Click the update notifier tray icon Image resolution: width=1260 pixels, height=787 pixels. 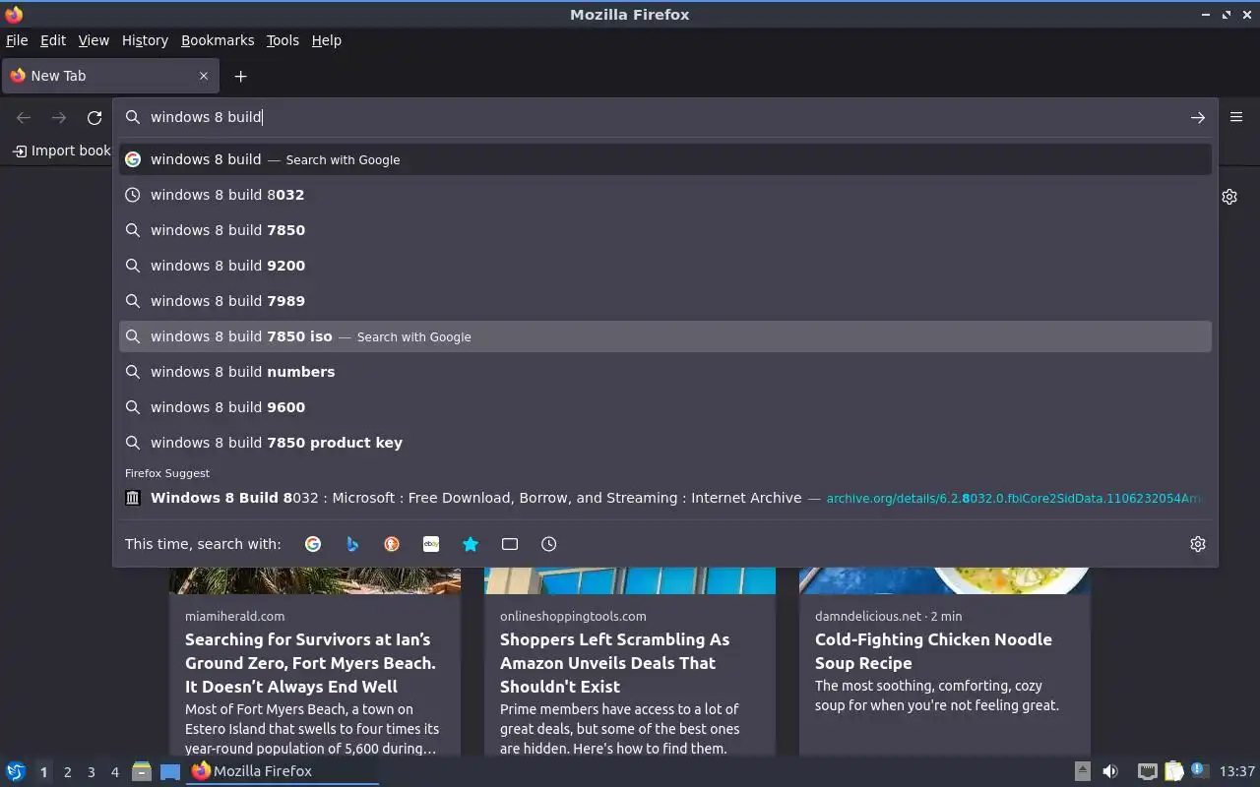click(x=1199, y=771)
